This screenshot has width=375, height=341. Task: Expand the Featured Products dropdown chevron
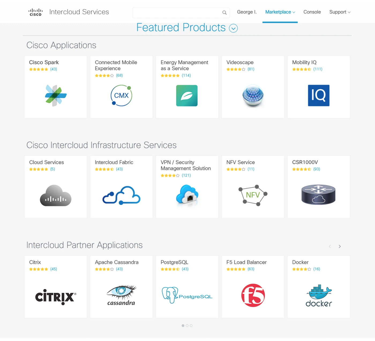233,28
